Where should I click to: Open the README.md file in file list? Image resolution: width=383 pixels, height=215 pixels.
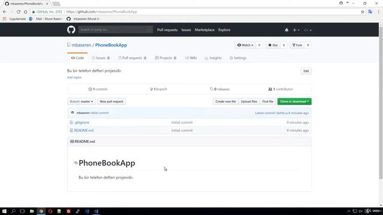click(84, 130)
